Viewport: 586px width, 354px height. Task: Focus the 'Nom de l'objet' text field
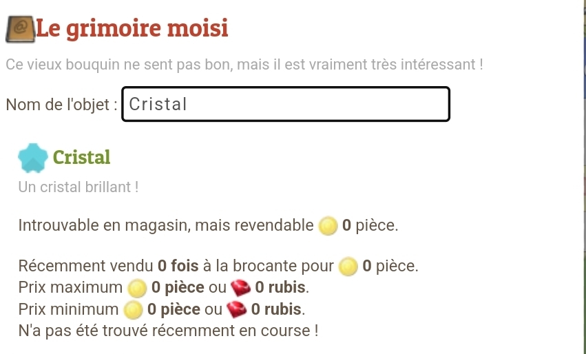[x=286, y=104]
